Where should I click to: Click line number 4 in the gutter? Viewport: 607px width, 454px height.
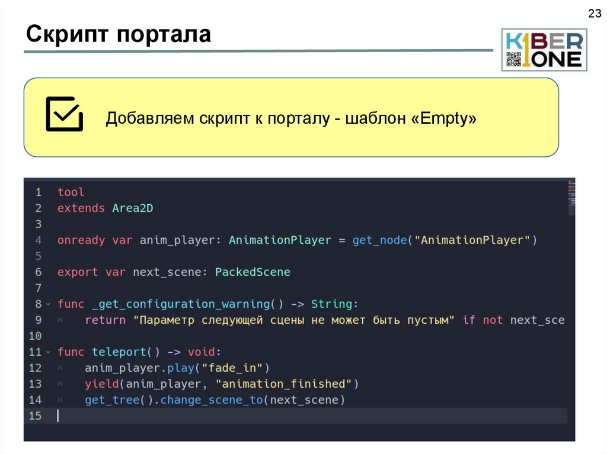tap(38, 240)
